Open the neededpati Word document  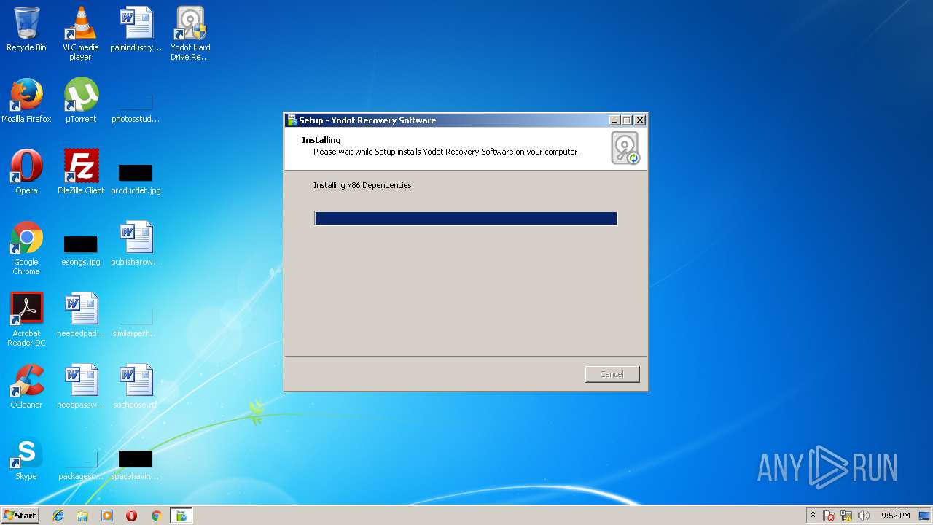[x=81, y=315]
